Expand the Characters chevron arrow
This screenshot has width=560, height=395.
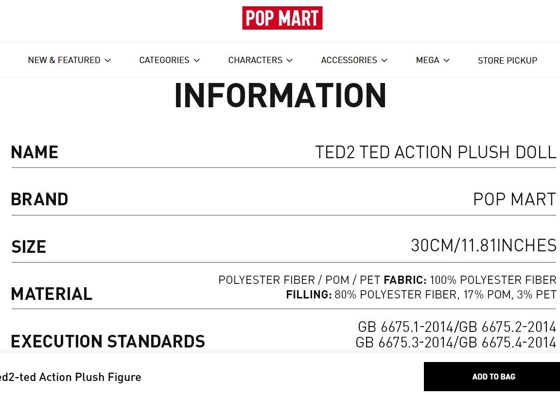289,60
